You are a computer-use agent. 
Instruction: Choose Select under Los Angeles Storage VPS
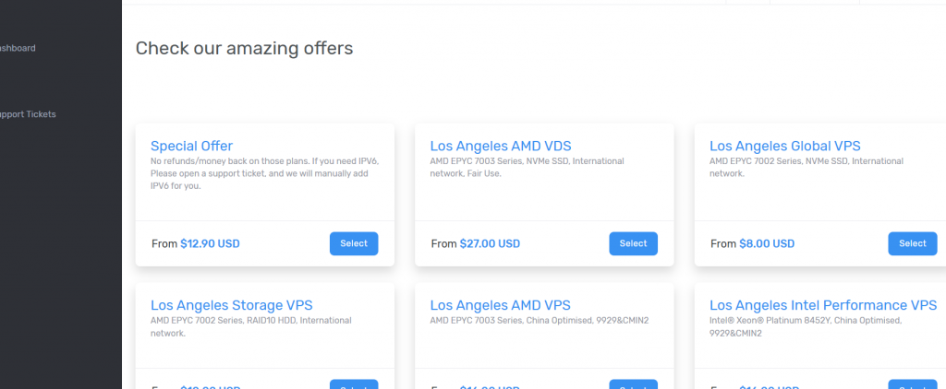coord(354,384)
